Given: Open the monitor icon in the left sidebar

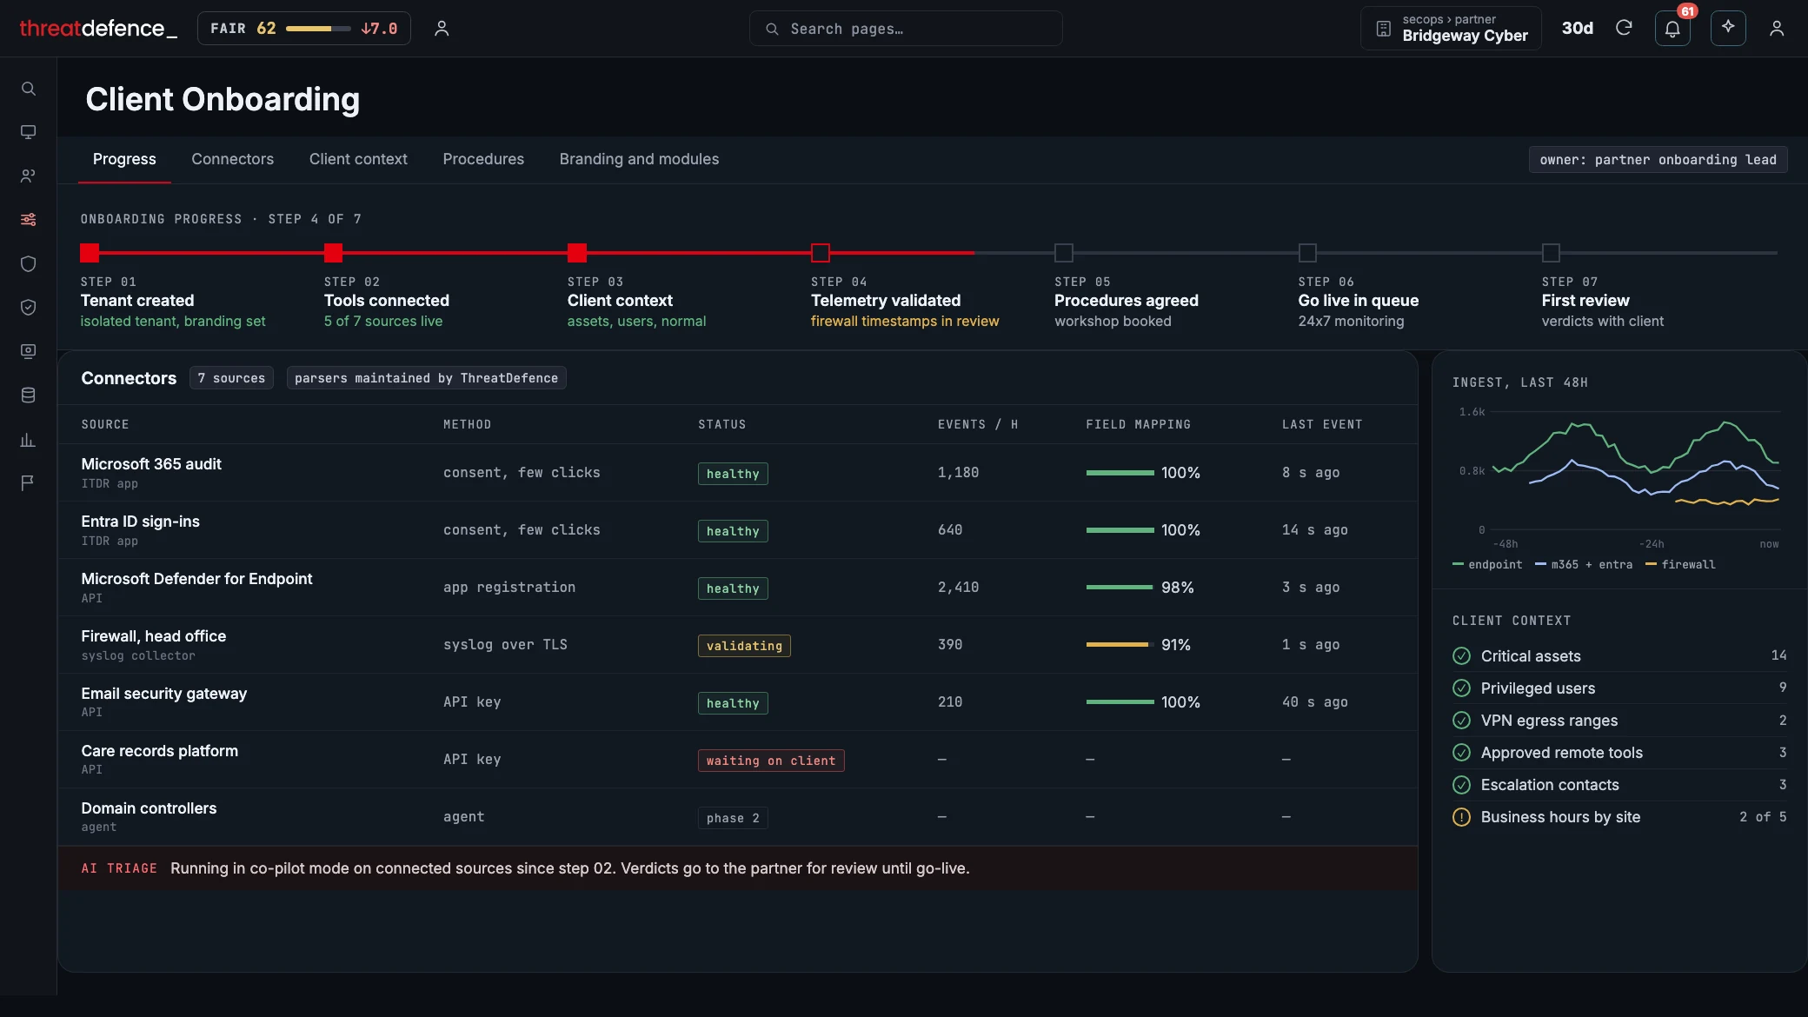Looking at the screenshot, I should [28, 132].
